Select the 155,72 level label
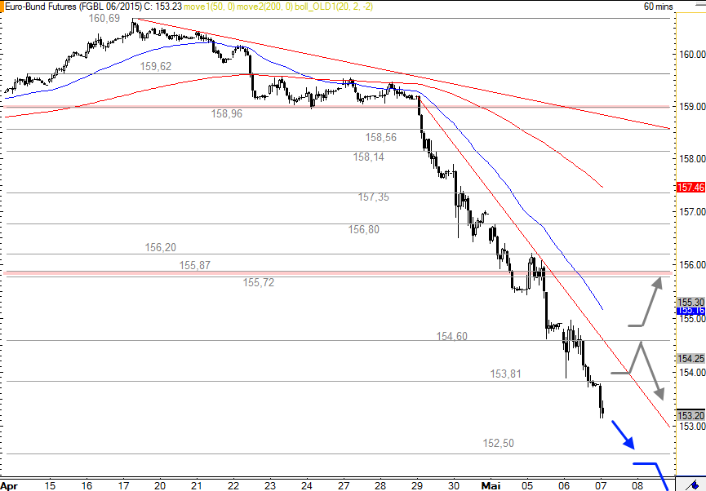Screen dimensions: 706x491 [x=259, y=283]
